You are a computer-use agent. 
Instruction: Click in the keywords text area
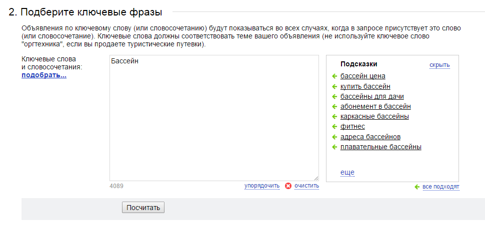(214, 118)
